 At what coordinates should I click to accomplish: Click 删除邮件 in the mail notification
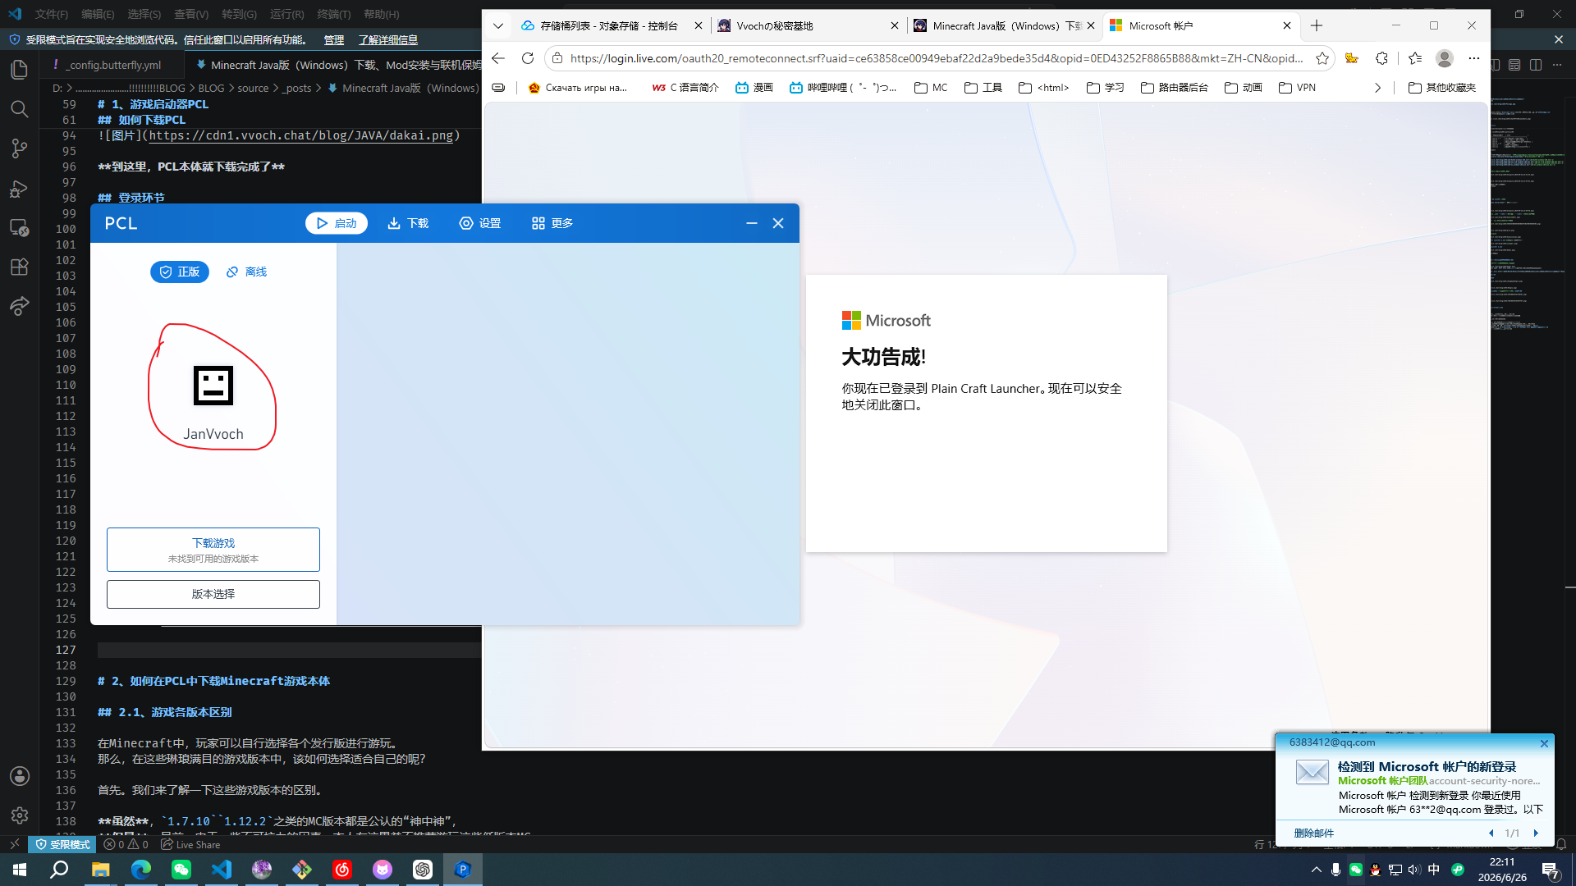1314,833
